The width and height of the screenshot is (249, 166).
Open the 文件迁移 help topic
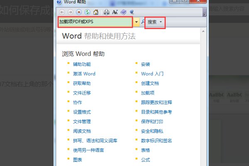tap(82, 93)
